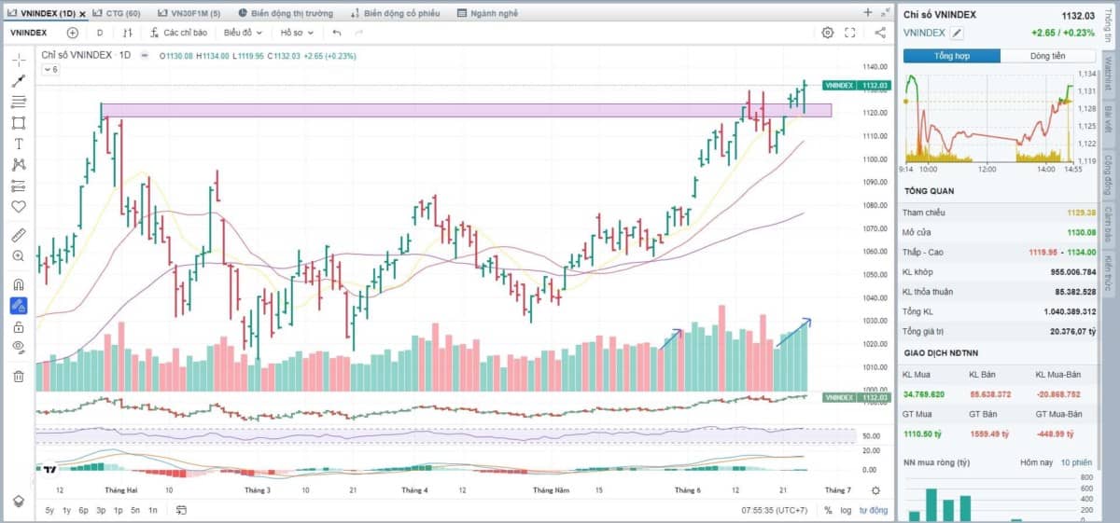Select the zoom in magnifier tool
Viewport: 1120px width, 523px height.
coord(19,255)
